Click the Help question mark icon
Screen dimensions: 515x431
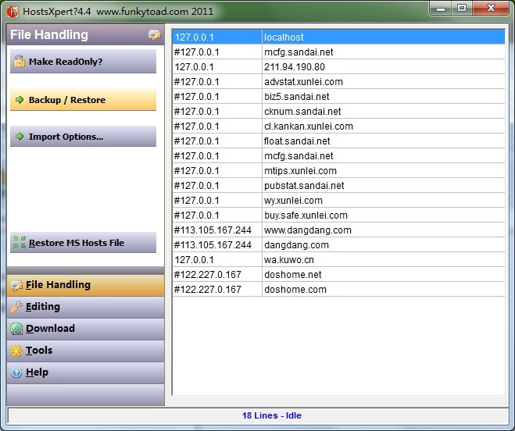coord(16,372)
